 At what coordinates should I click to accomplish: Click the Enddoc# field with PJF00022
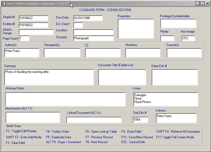click(x=33, y=25)
